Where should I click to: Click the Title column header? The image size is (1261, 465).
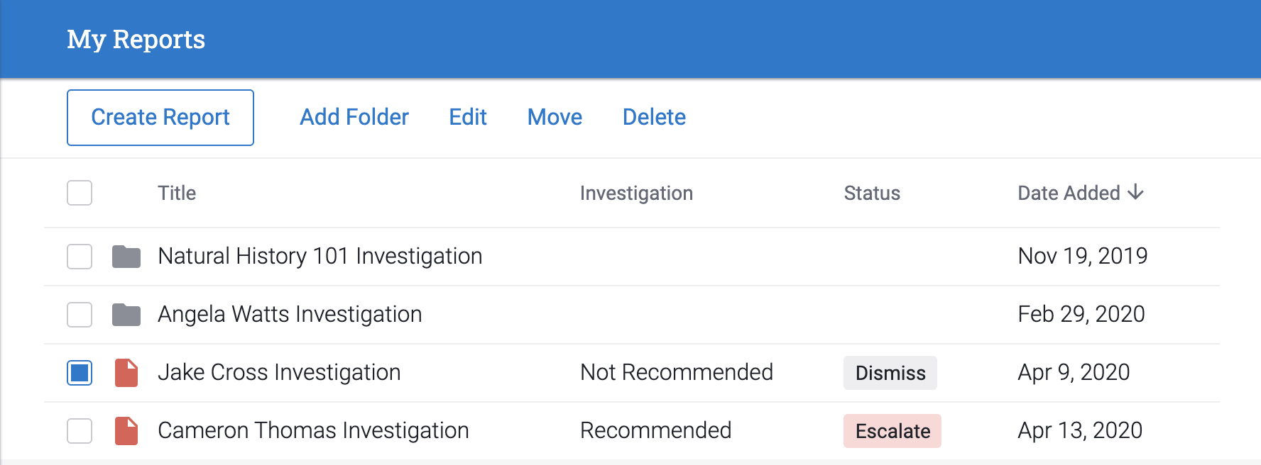(177, 193)
